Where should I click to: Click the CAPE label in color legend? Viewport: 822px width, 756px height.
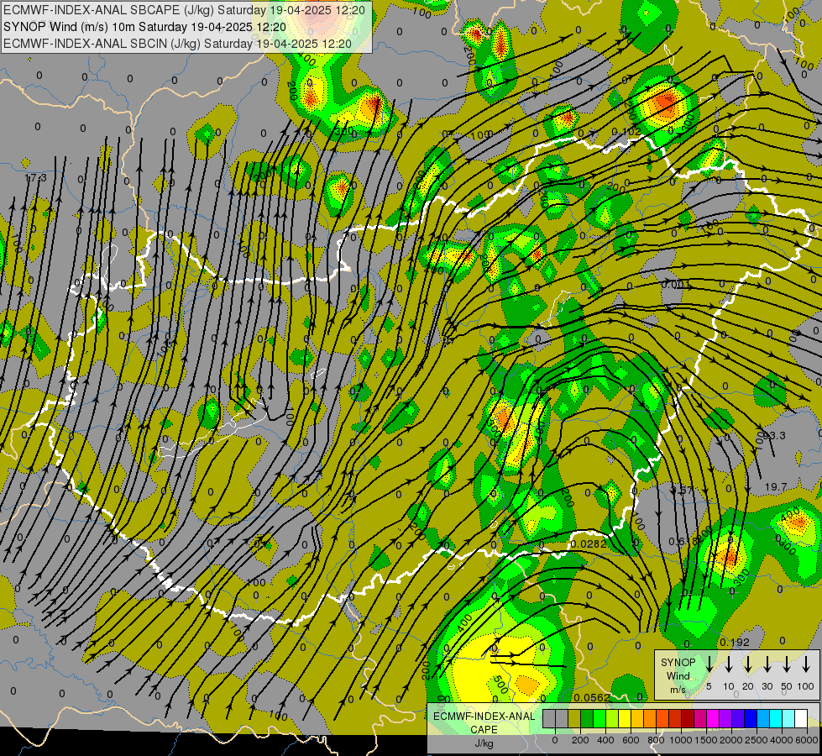click(484, 730)
